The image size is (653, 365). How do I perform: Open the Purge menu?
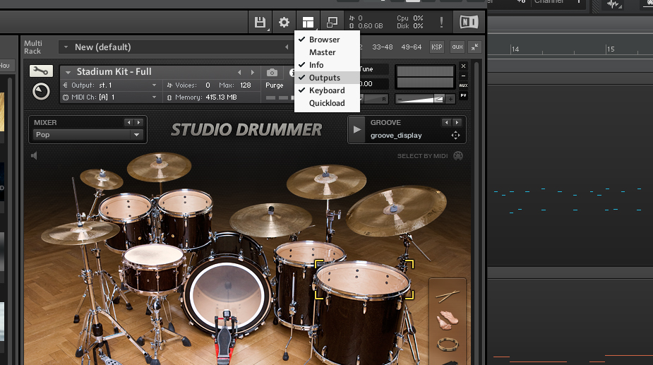point(275,85)
